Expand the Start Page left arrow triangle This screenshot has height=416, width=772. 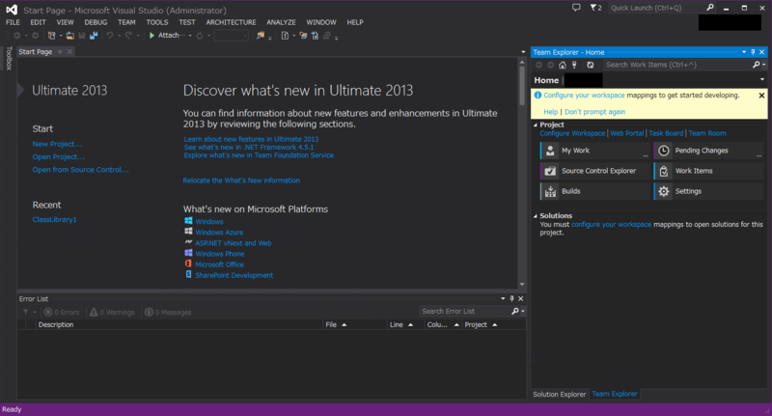(20, 90)
